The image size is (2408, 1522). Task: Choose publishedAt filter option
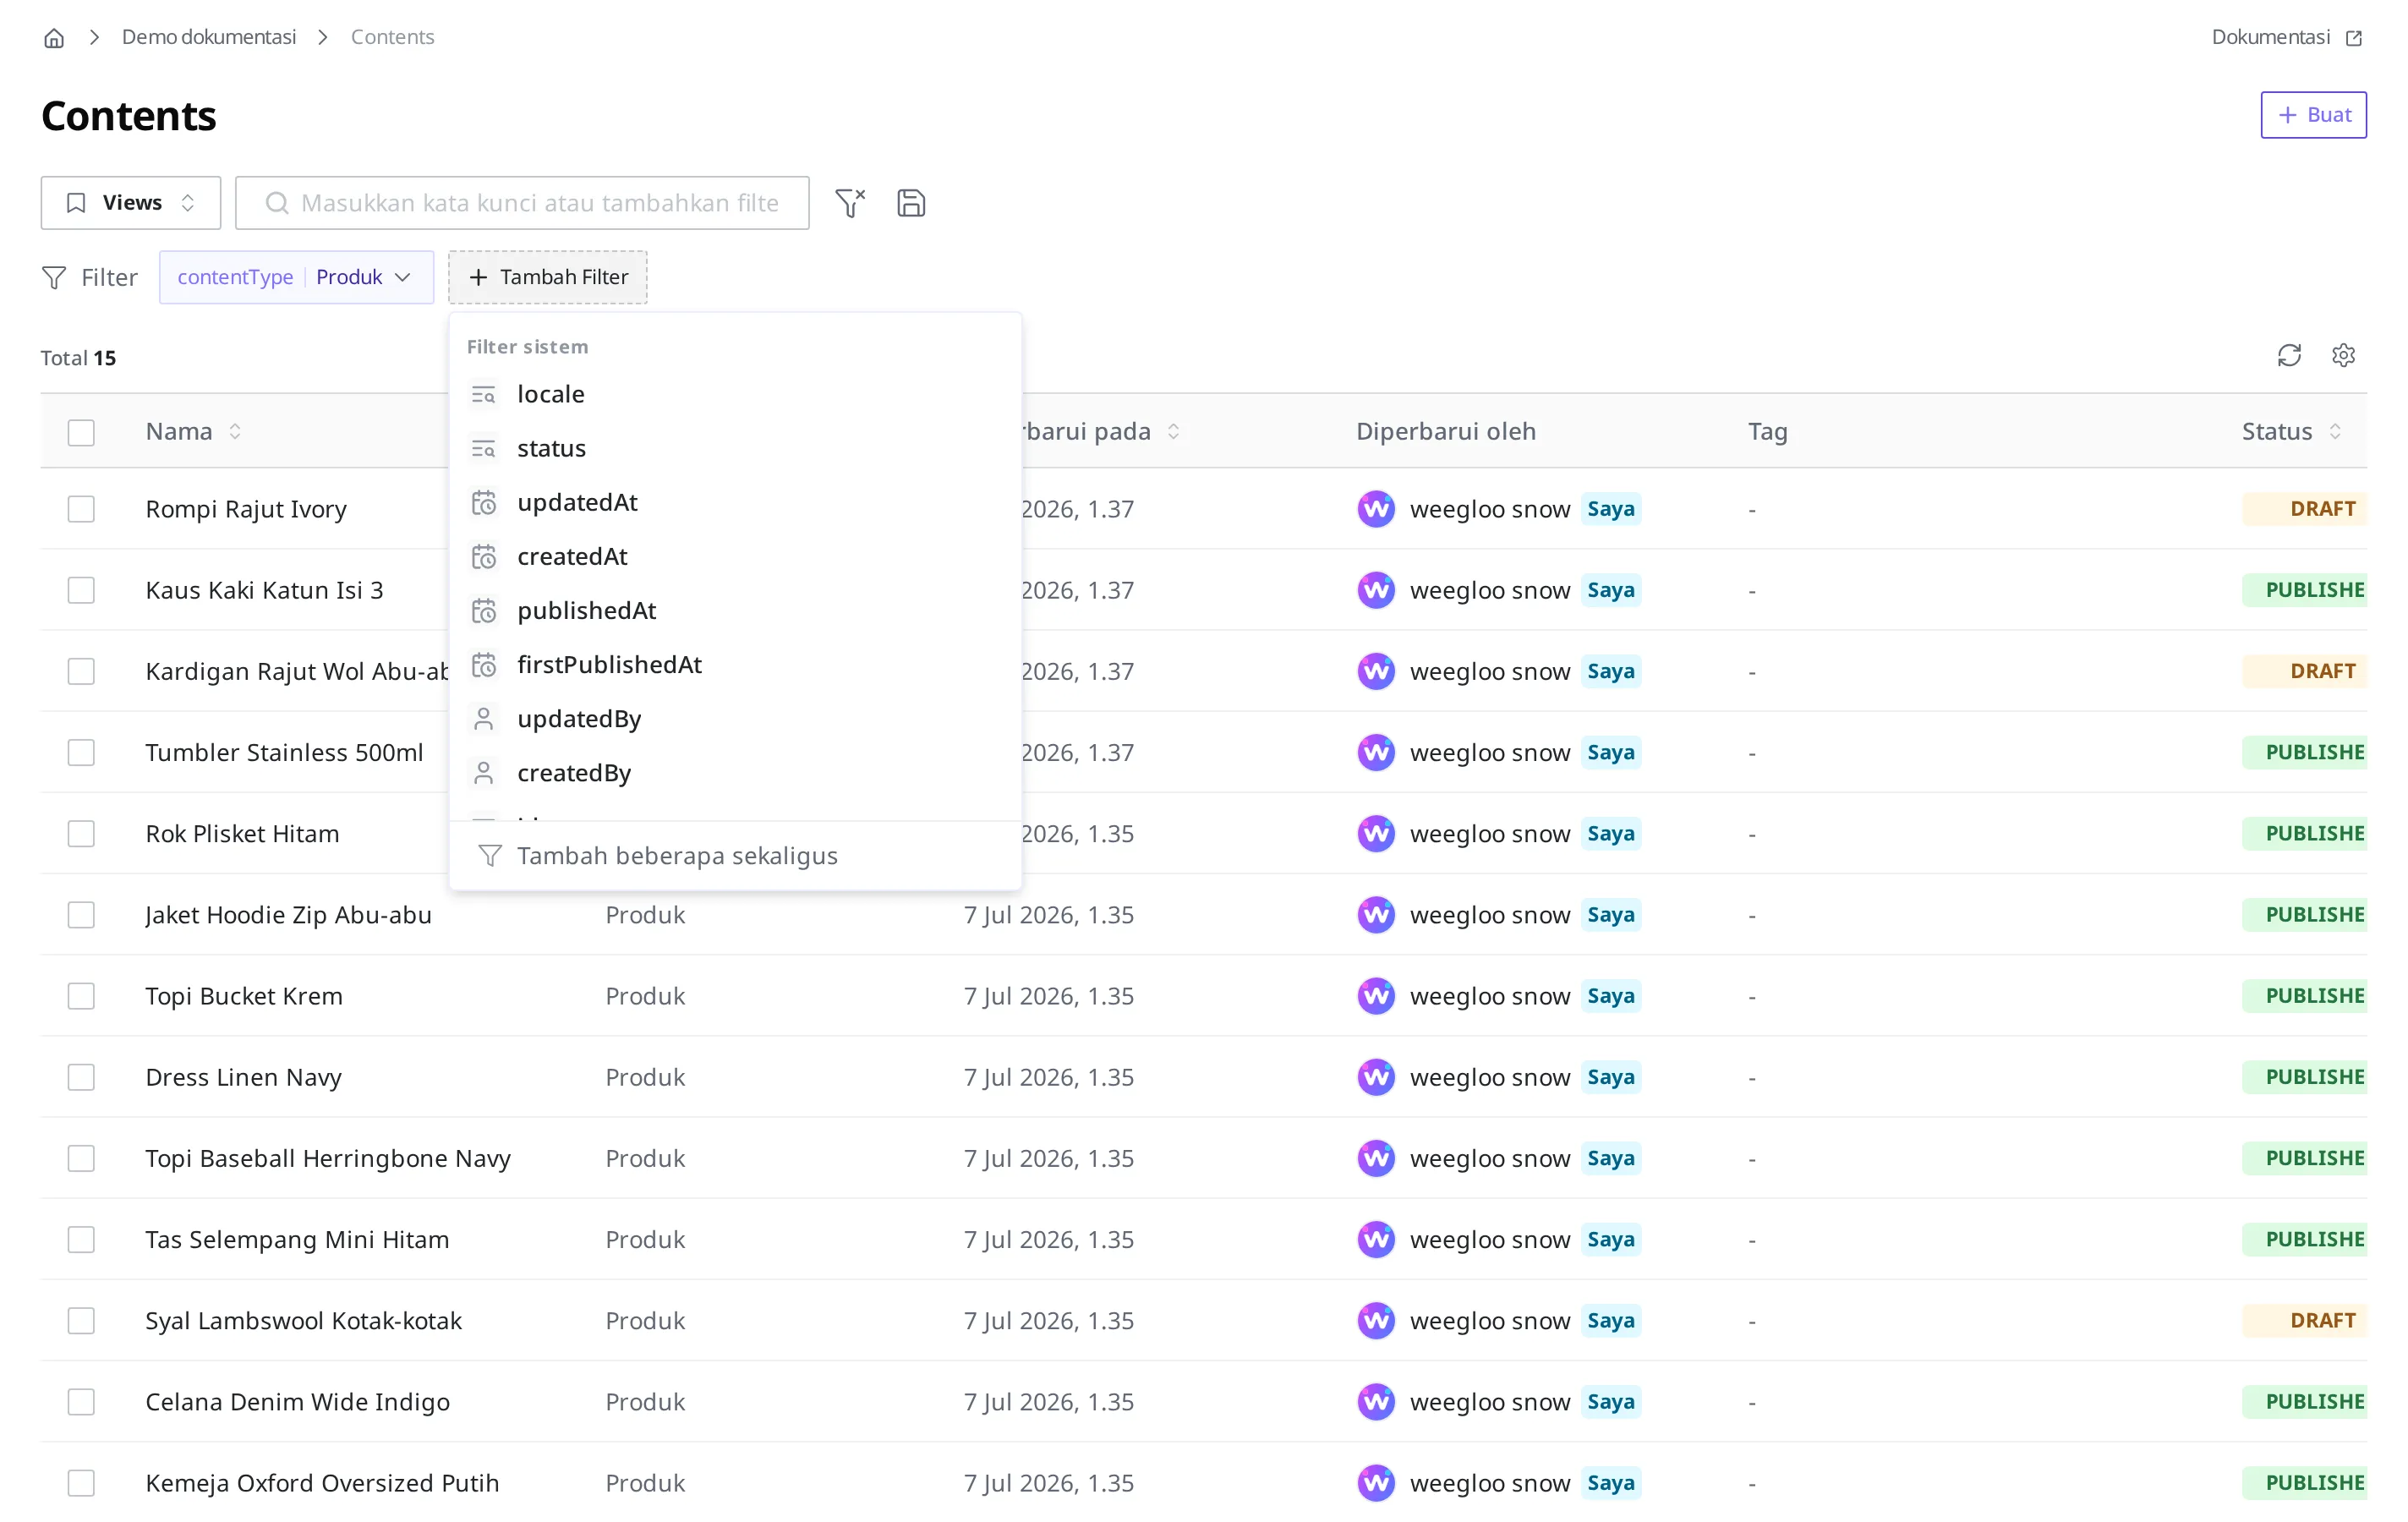(x=735, y=611)
